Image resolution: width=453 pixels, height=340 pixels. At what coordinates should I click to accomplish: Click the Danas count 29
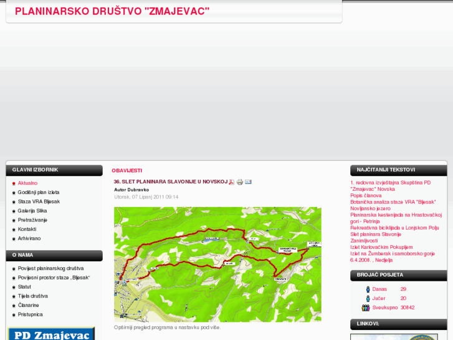(403, 289)
